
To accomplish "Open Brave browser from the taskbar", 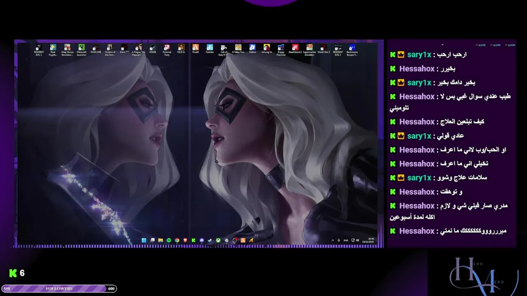I will click(x=185, y=240).
